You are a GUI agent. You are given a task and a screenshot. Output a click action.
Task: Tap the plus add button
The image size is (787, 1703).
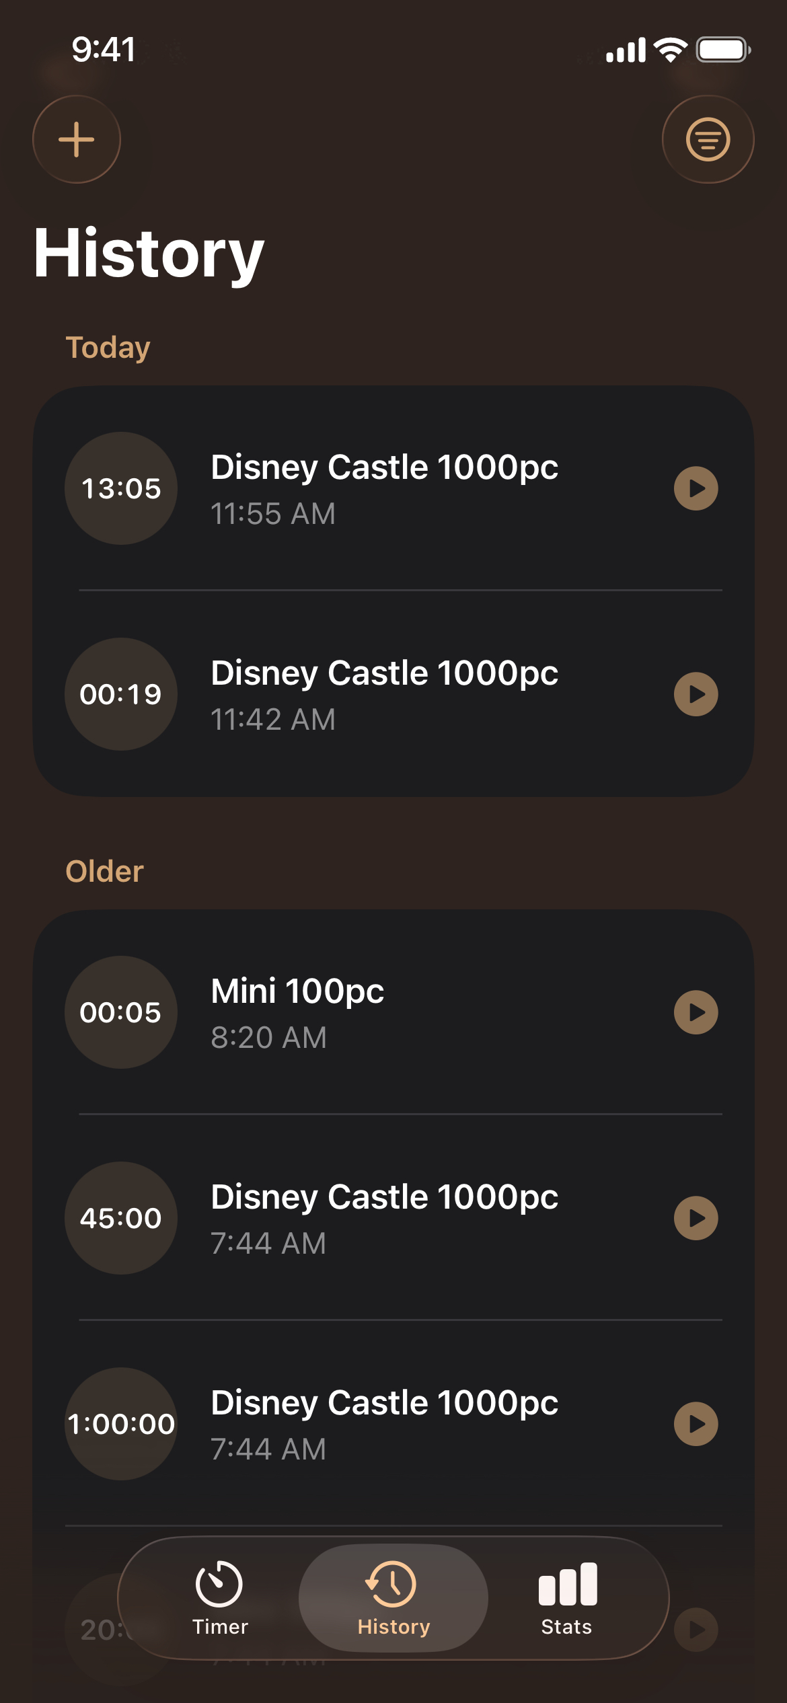point(77,139)
